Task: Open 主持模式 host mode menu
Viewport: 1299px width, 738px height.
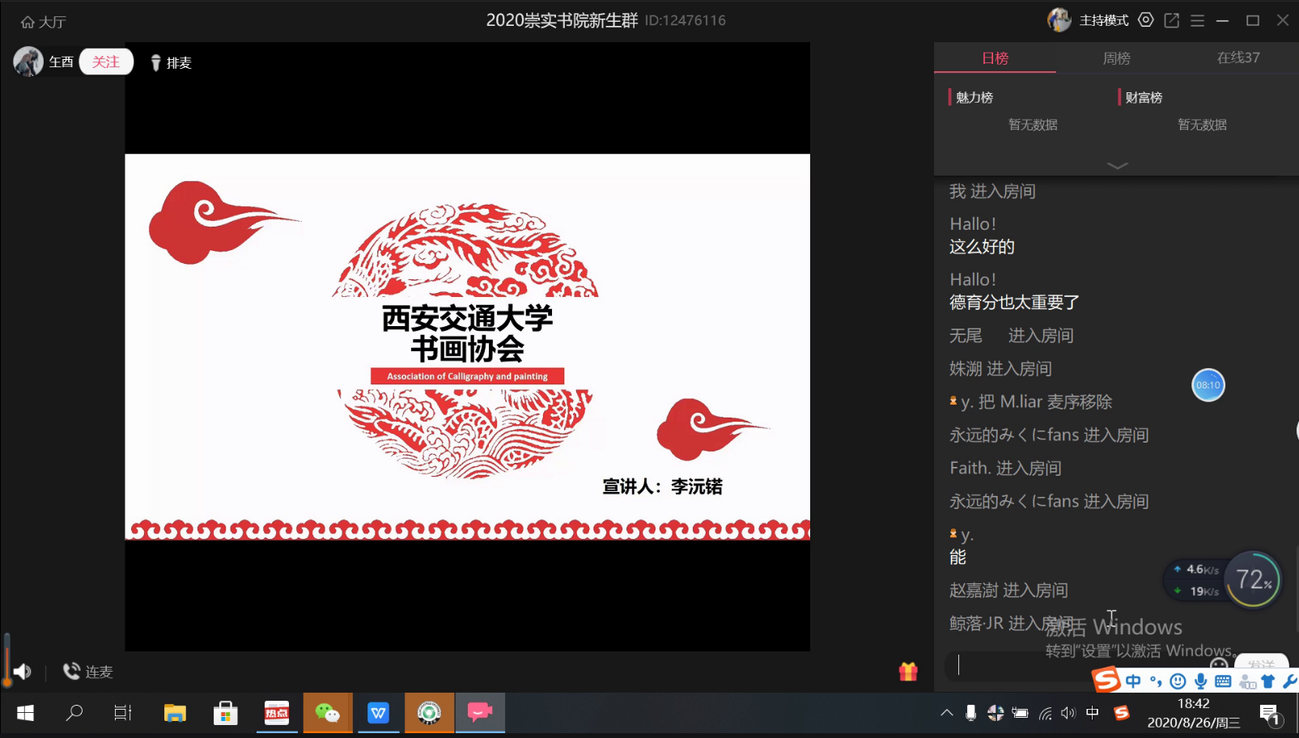Action: [1104, 20]
